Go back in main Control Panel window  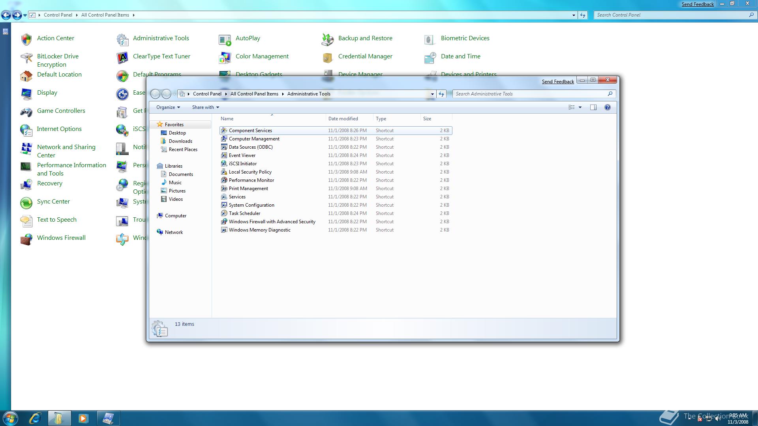point(6,15)
